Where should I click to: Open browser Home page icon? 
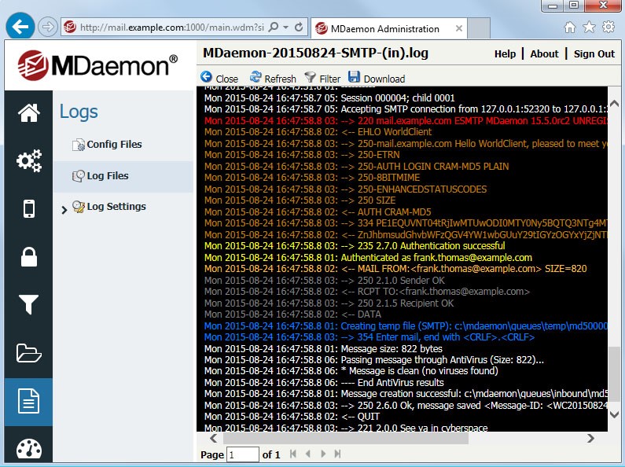pyautogui.click(x=570, y=27)
